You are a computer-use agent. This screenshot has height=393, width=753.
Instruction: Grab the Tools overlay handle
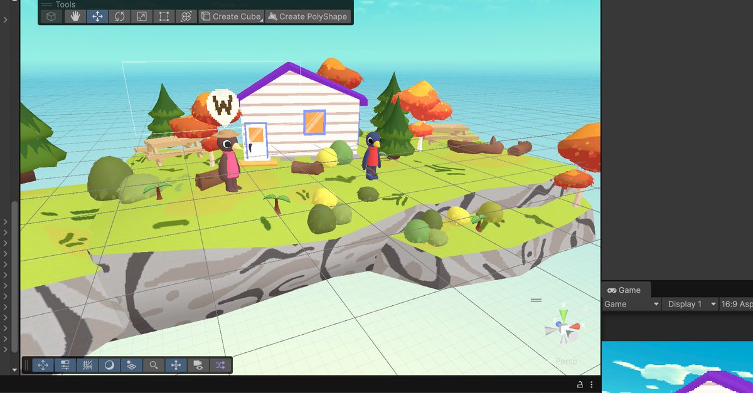[x=47, y=4]
